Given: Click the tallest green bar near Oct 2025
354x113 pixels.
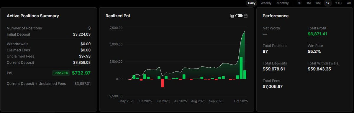Looking at the screenshot, I should 241,68.
